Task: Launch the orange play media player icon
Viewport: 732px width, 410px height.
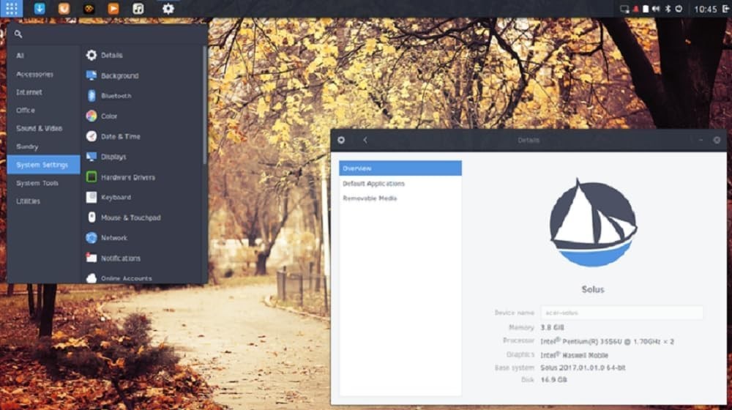Action: tap(113, 8)
